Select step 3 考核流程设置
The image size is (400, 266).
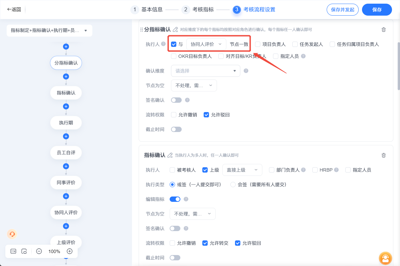[254, 10]
